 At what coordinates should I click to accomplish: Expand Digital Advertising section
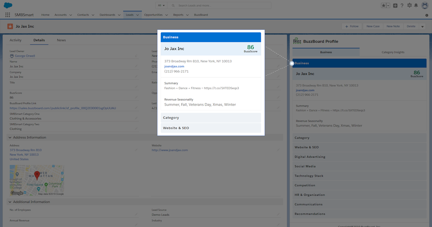[360, 157]
